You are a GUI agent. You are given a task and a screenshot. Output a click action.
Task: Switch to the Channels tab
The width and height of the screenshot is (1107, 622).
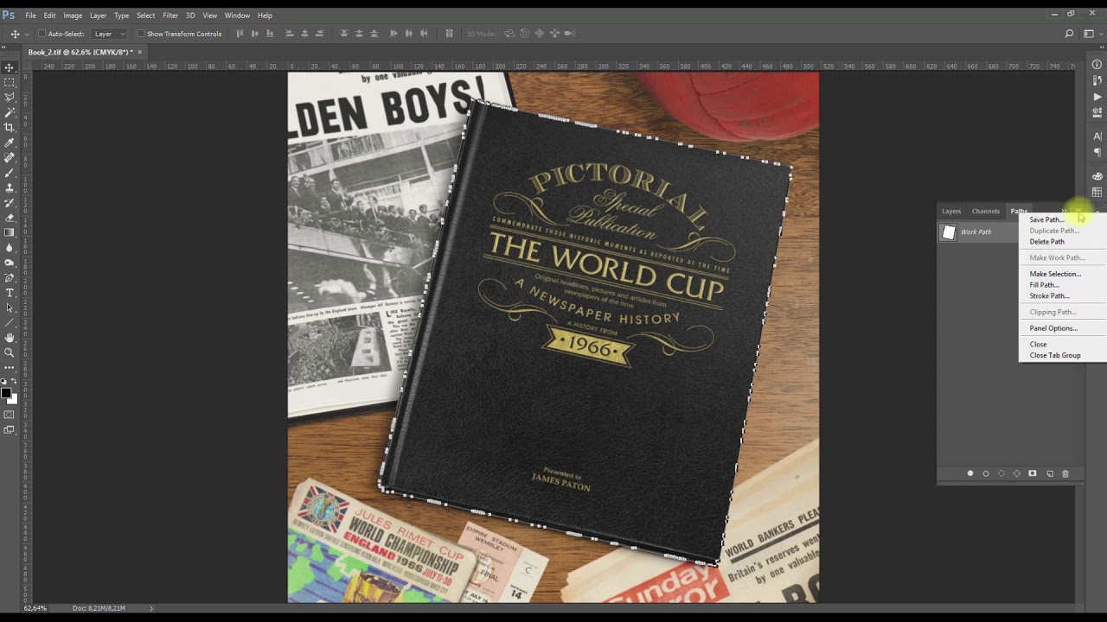point(986,211)
